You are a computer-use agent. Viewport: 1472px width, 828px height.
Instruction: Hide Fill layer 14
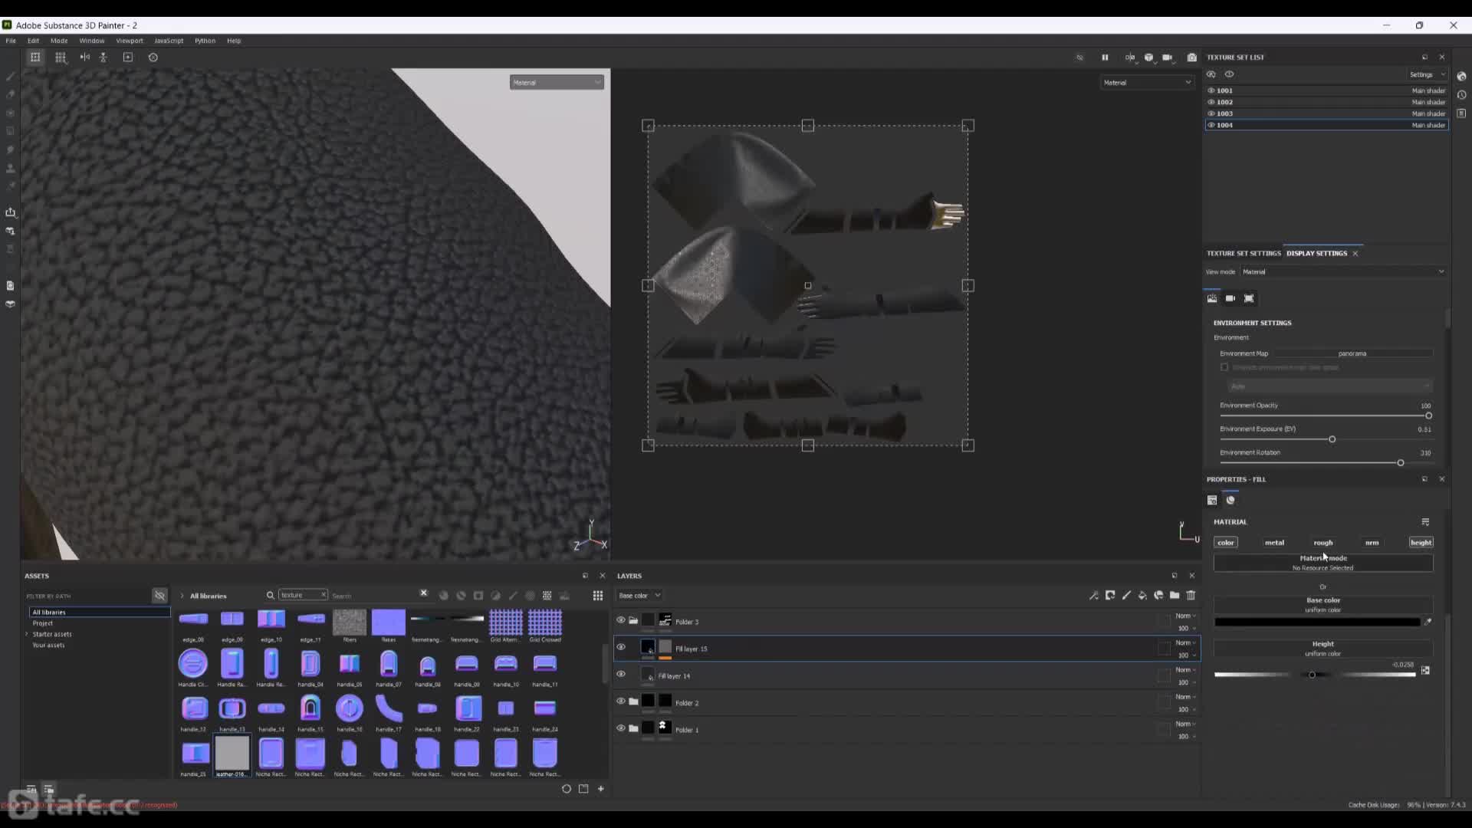coord(621,675)
